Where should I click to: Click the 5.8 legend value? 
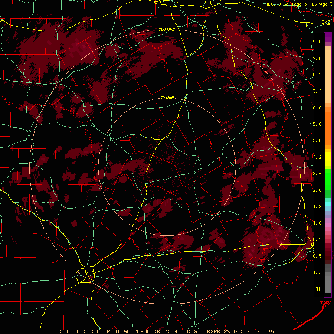click(317, 124)
